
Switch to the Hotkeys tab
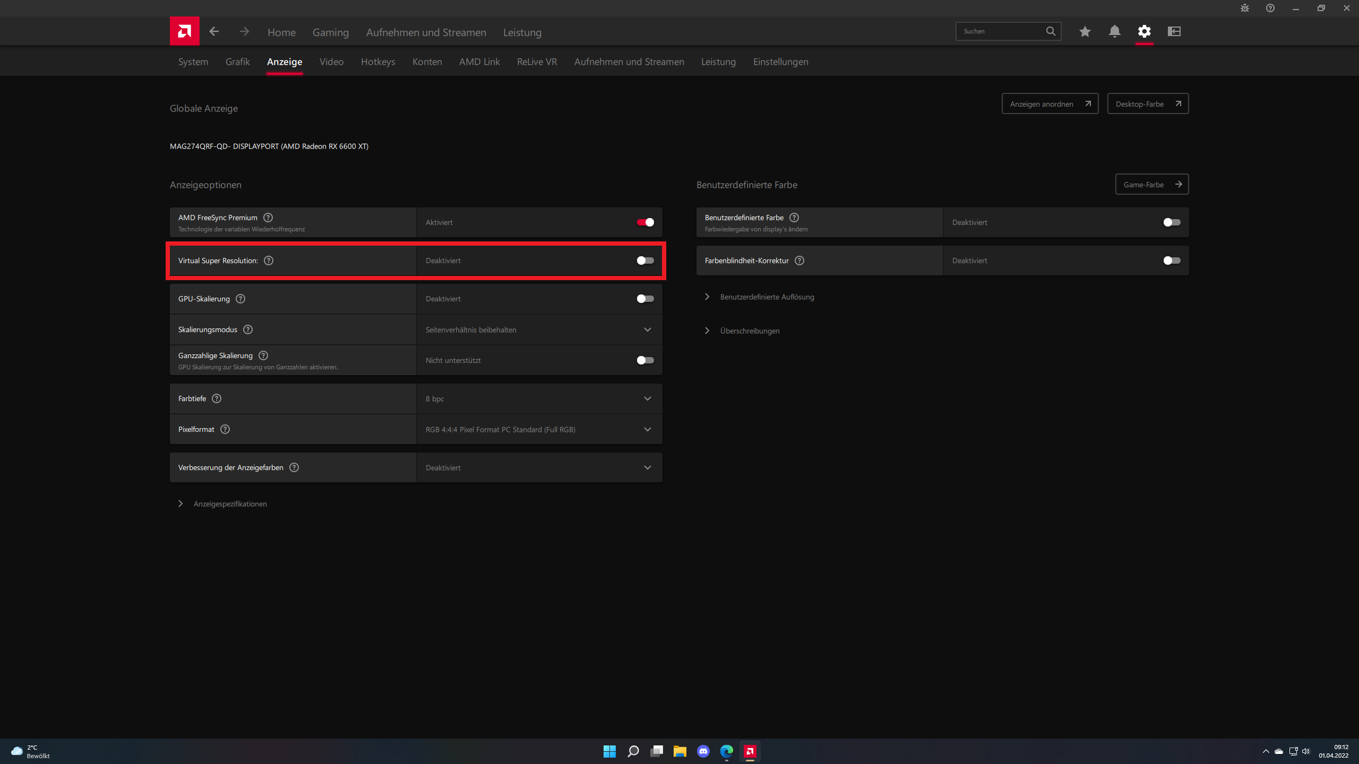[x=377, y=62]
